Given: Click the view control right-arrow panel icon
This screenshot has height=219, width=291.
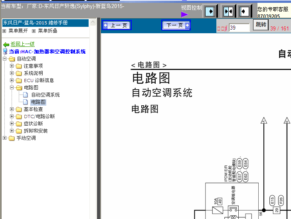Looking at the screenshot, I should (210, 11).
